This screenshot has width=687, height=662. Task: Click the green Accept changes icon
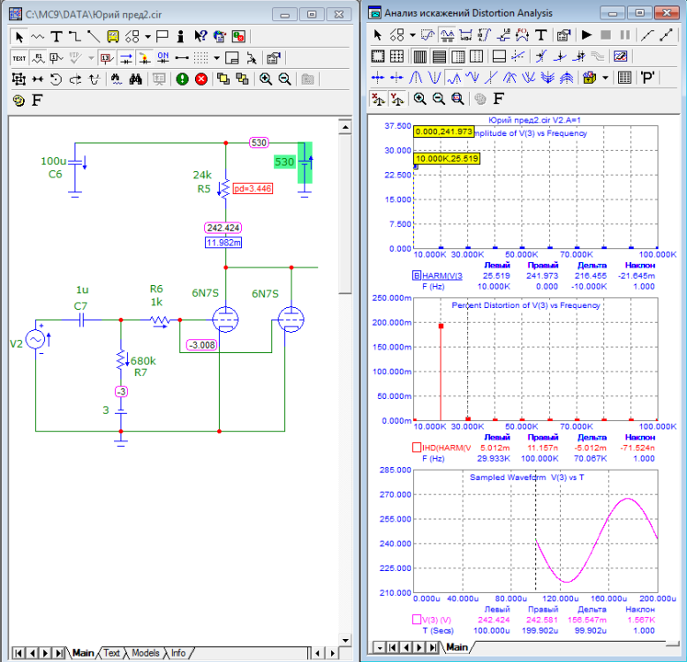[x=182, y=79]
